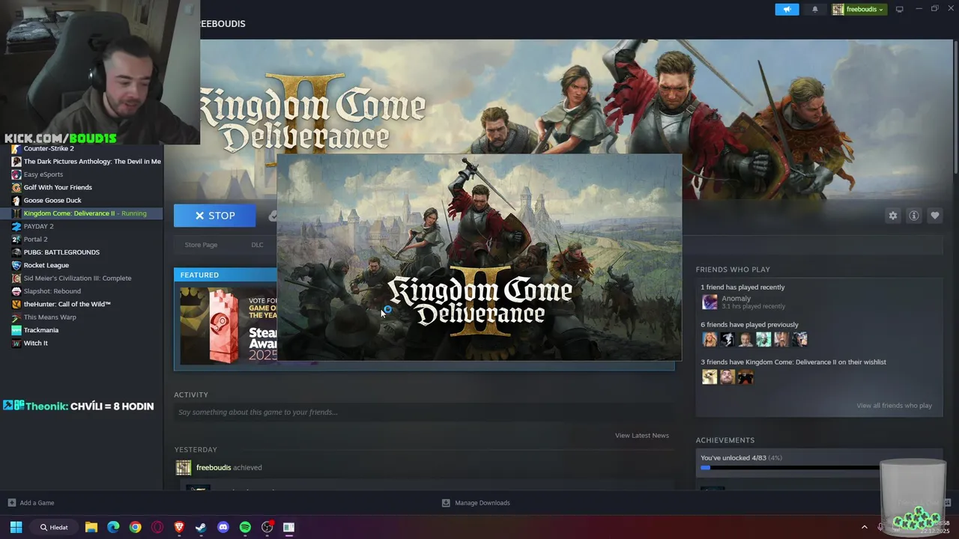Open Steam from the taskbar
Viewport: 959px width, 539px height.
click(201, 527)
